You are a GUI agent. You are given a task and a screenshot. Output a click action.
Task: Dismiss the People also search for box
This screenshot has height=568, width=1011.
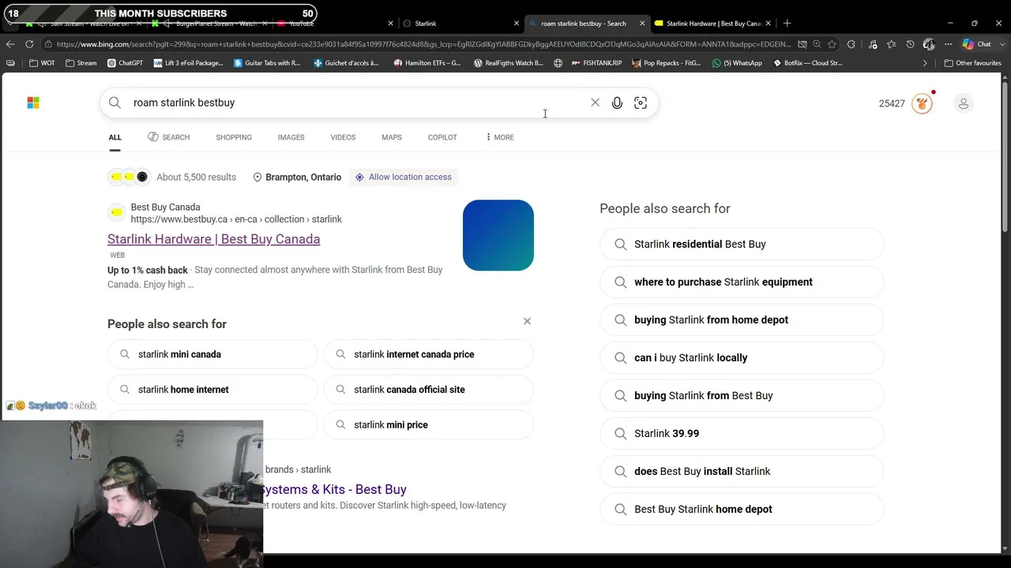[527, 321]
